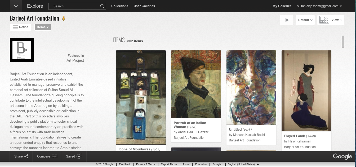356x167 pixels.
Task: Focus the Search input field
Action: pos(74,6)
